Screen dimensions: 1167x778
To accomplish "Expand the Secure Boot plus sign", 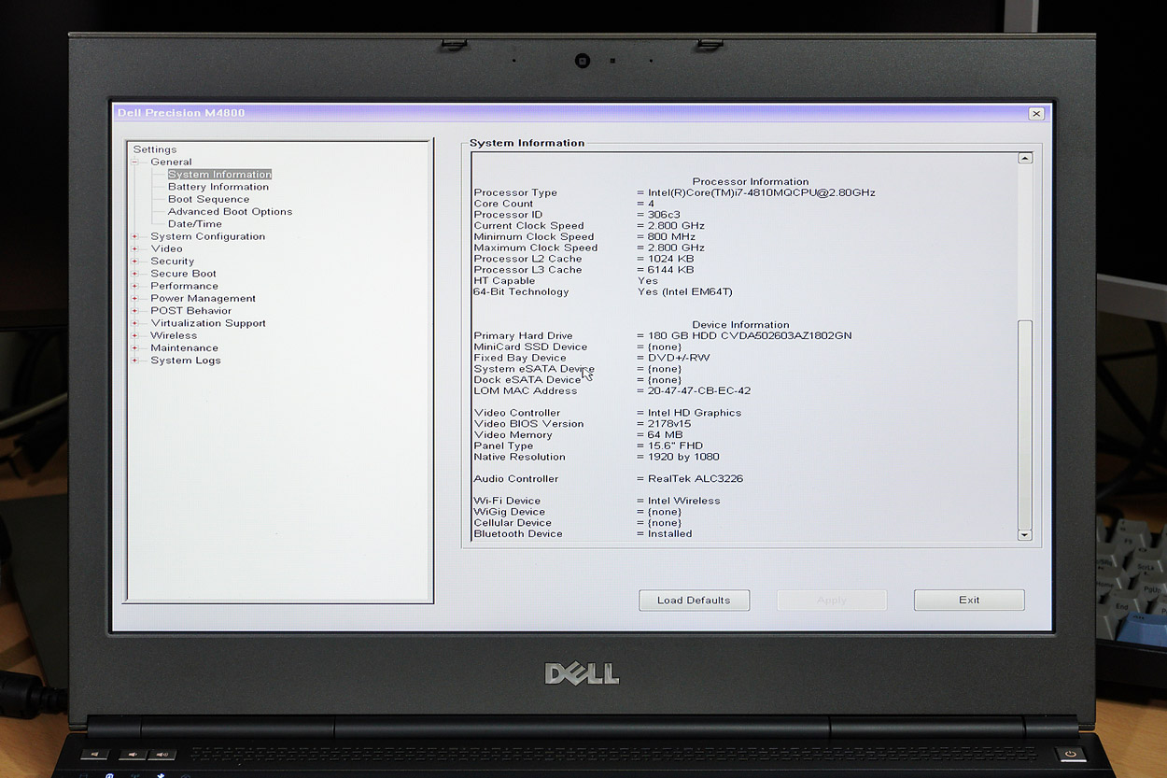I will [135, 274].
